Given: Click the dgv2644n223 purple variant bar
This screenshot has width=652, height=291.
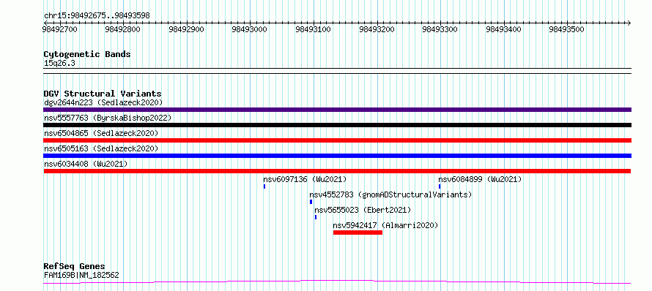Looking at the screenshot, I should (x=337, y=110).
